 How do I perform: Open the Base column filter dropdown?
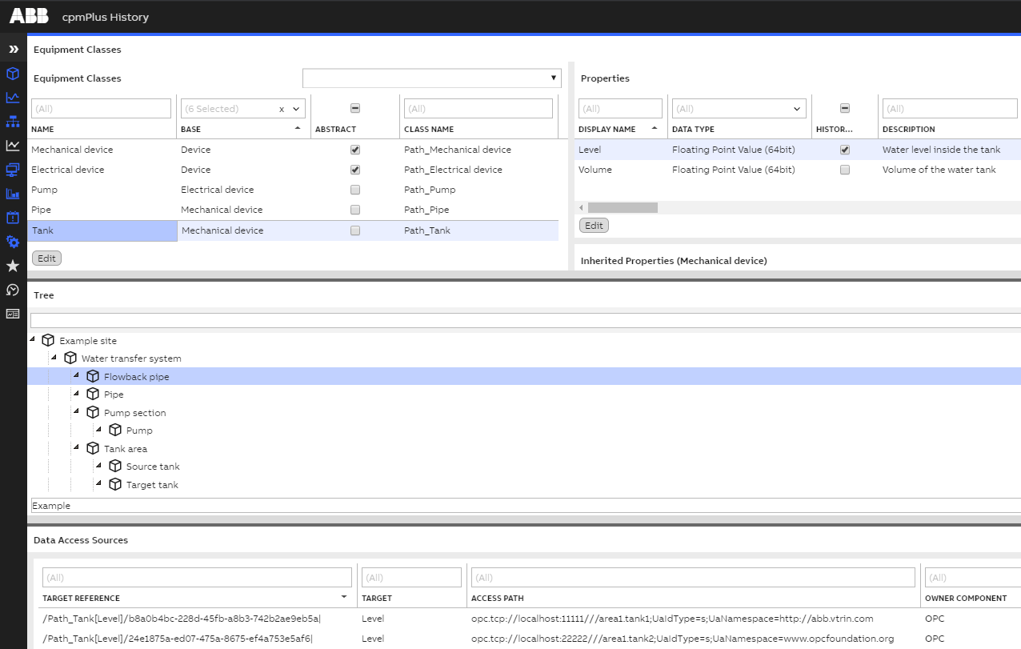click(x=297, y=109)
